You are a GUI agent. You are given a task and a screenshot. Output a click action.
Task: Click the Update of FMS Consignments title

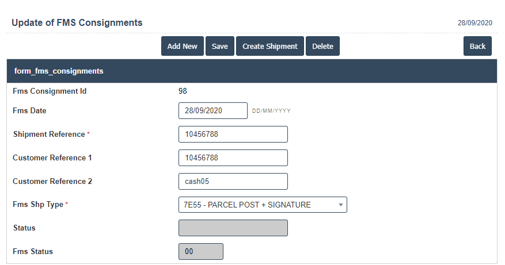pyautogui.click(x=77, y=23)
